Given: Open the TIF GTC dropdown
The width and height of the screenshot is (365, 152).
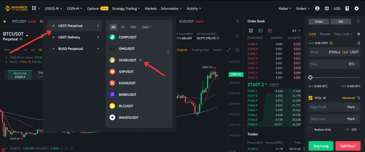Looking at the screenshot, I should coord(356,130).
